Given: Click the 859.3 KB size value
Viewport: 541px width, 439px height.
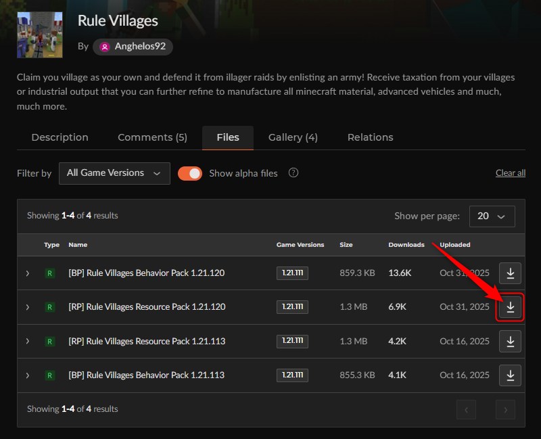Looking at the screenshot, I should 357,273.
